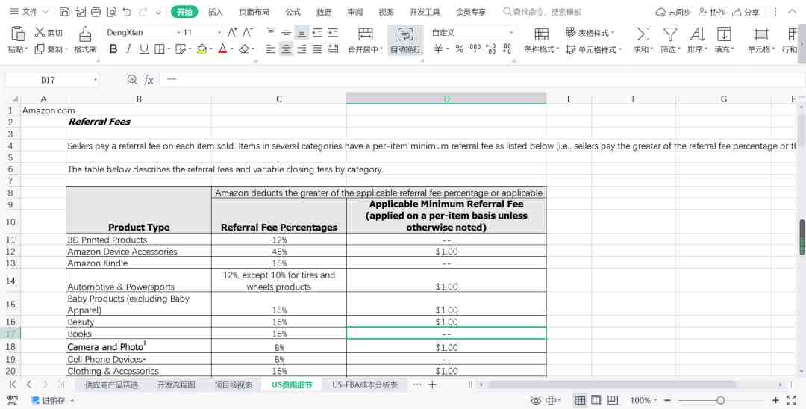This screenshot has width=806, height=409.
Task: Click the Increase Font Size icon
Action: 232,32
